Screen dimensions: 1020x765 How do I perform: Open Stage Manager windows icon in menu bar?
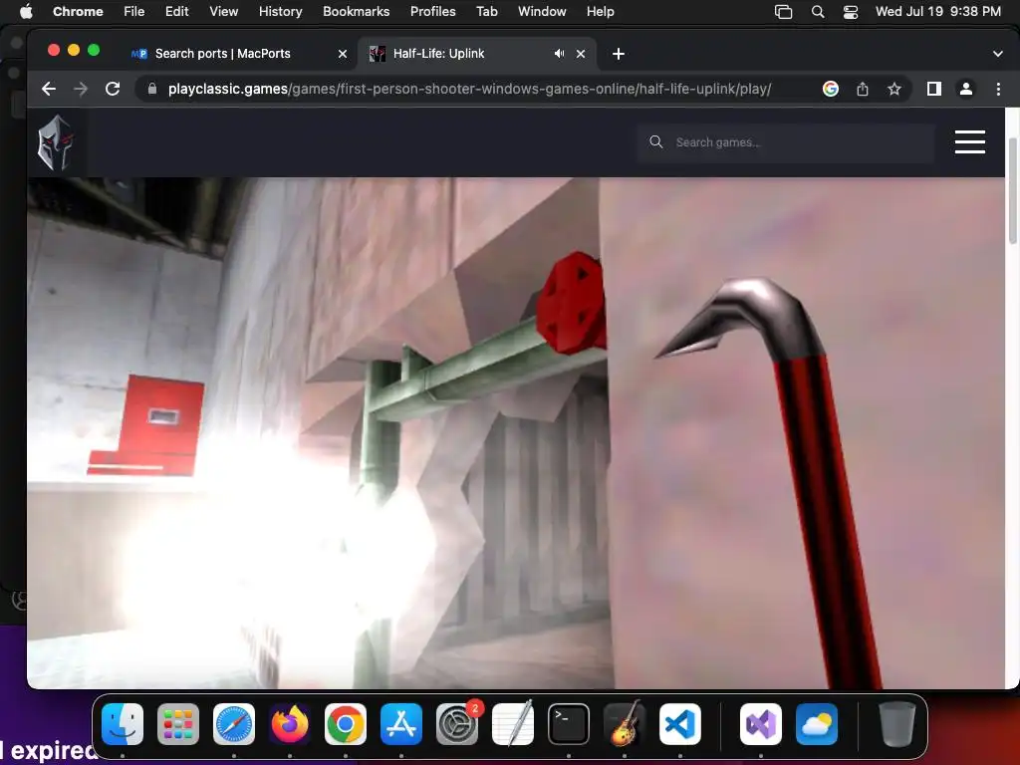(783, 12)
